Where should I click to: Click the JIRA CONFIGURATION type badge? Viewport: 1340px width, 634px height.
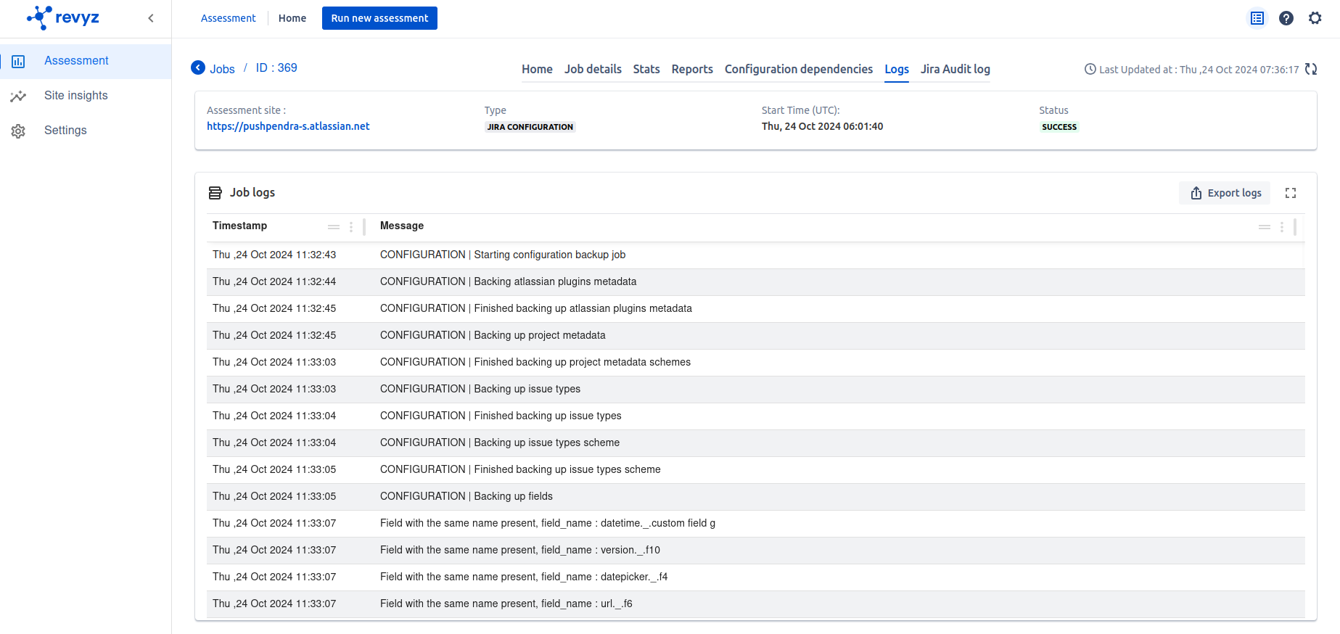click(530, 127)
